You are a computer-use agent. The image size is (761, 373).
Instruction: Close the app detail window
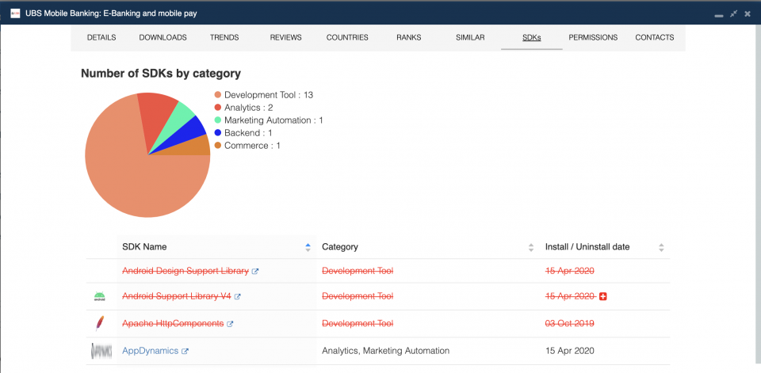[748, 13]
